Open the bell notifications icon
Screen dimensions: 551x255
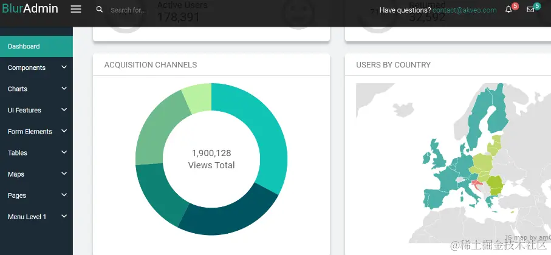(508, 10)
